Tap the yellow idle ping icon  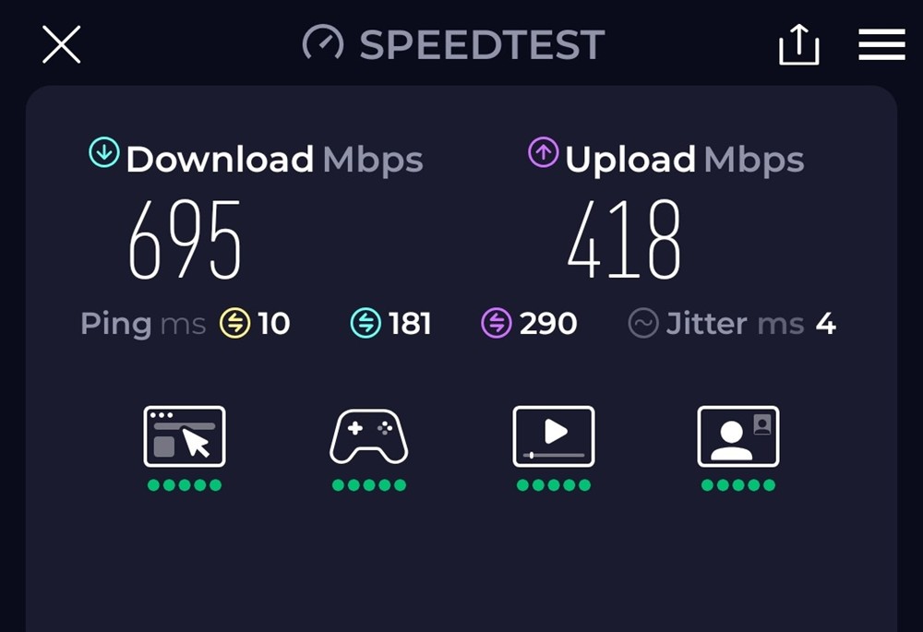(234, 323)
